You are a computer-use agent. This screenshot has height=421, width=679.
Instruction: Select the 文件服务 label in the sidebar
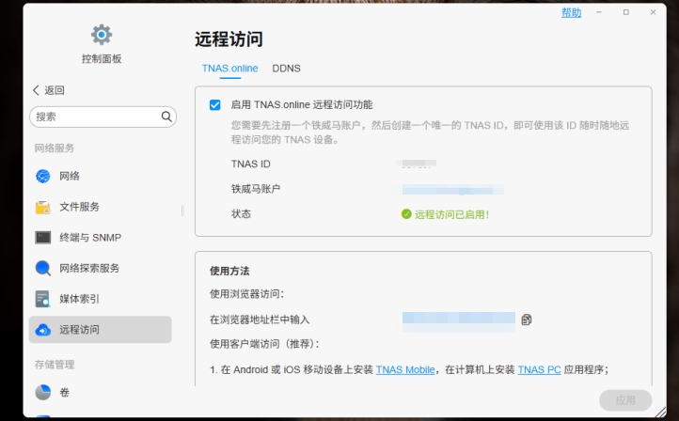(x=79, y=207)
